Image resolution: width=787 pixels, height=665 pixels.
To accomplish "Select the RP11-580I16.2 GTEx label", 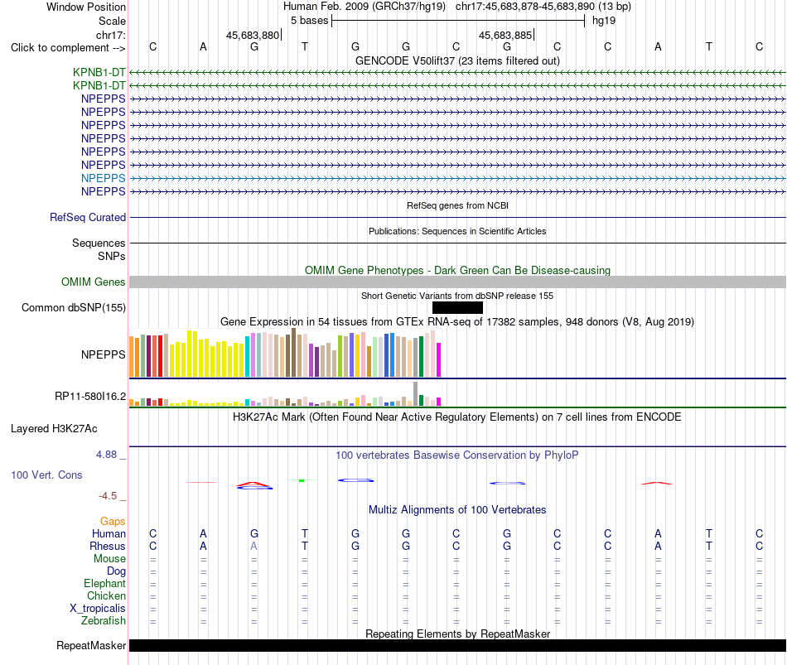I will [89, 397].
